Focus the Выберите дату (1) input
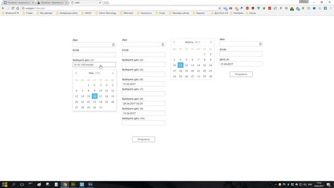334x188 pixels. click(94, 65)
